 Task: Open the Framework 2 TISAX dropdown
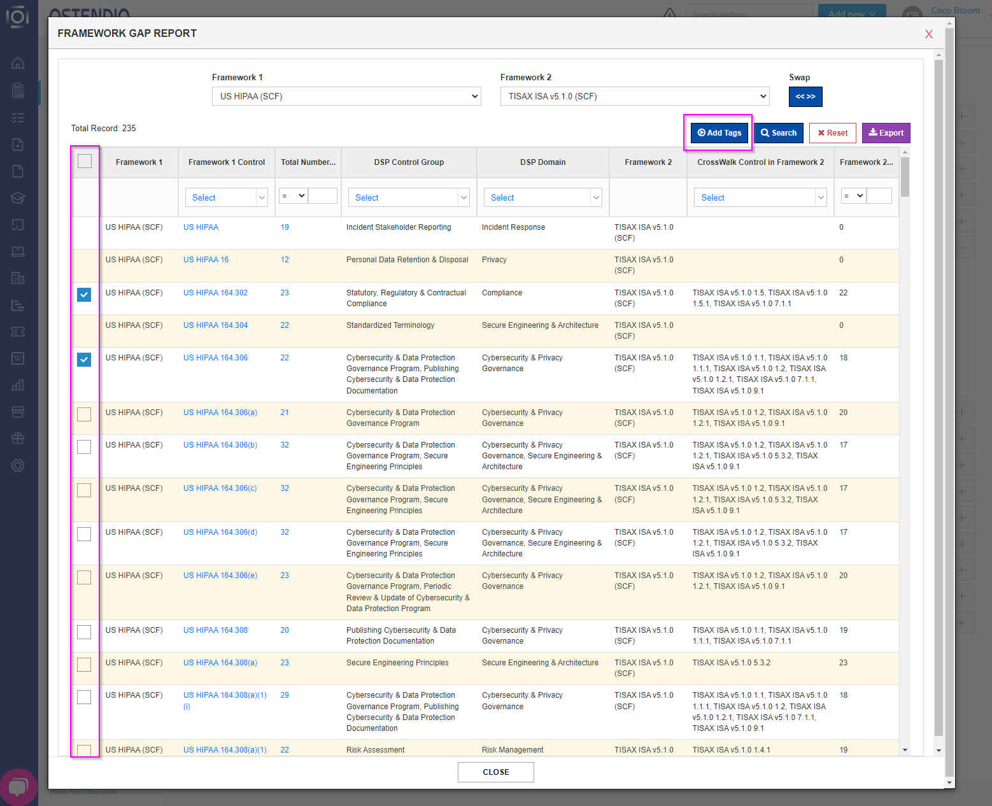[x=635, y=96]
